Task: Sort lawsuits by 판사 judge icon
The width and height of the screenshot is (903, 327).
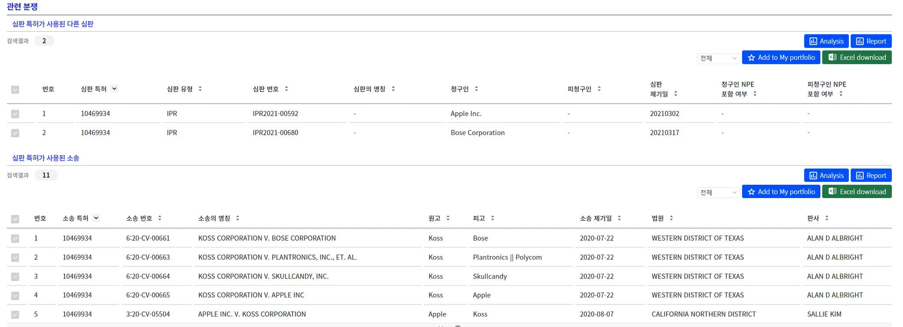Action: (827, 218)
